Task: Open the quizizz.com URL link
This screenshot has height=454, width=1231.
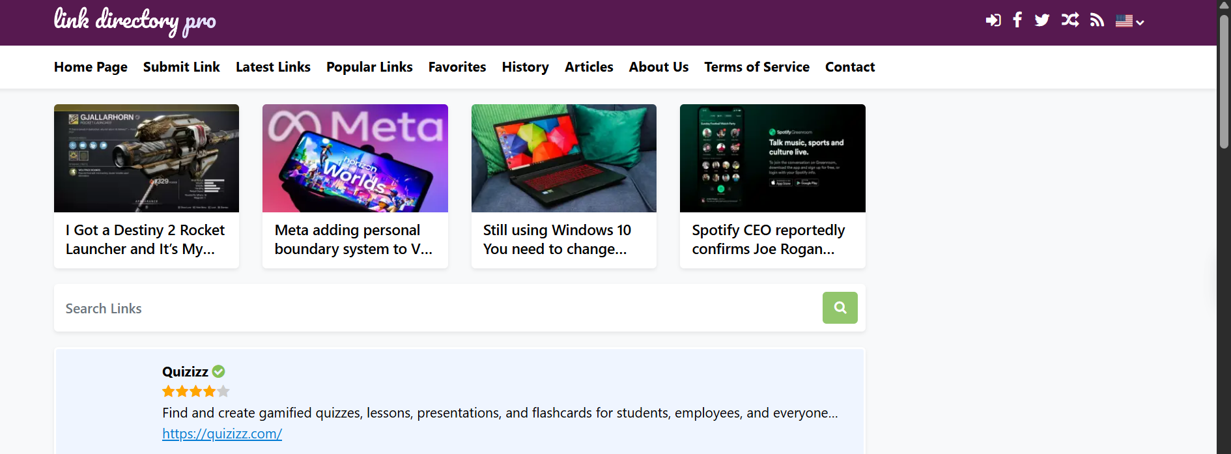Action: coord(222,434)
